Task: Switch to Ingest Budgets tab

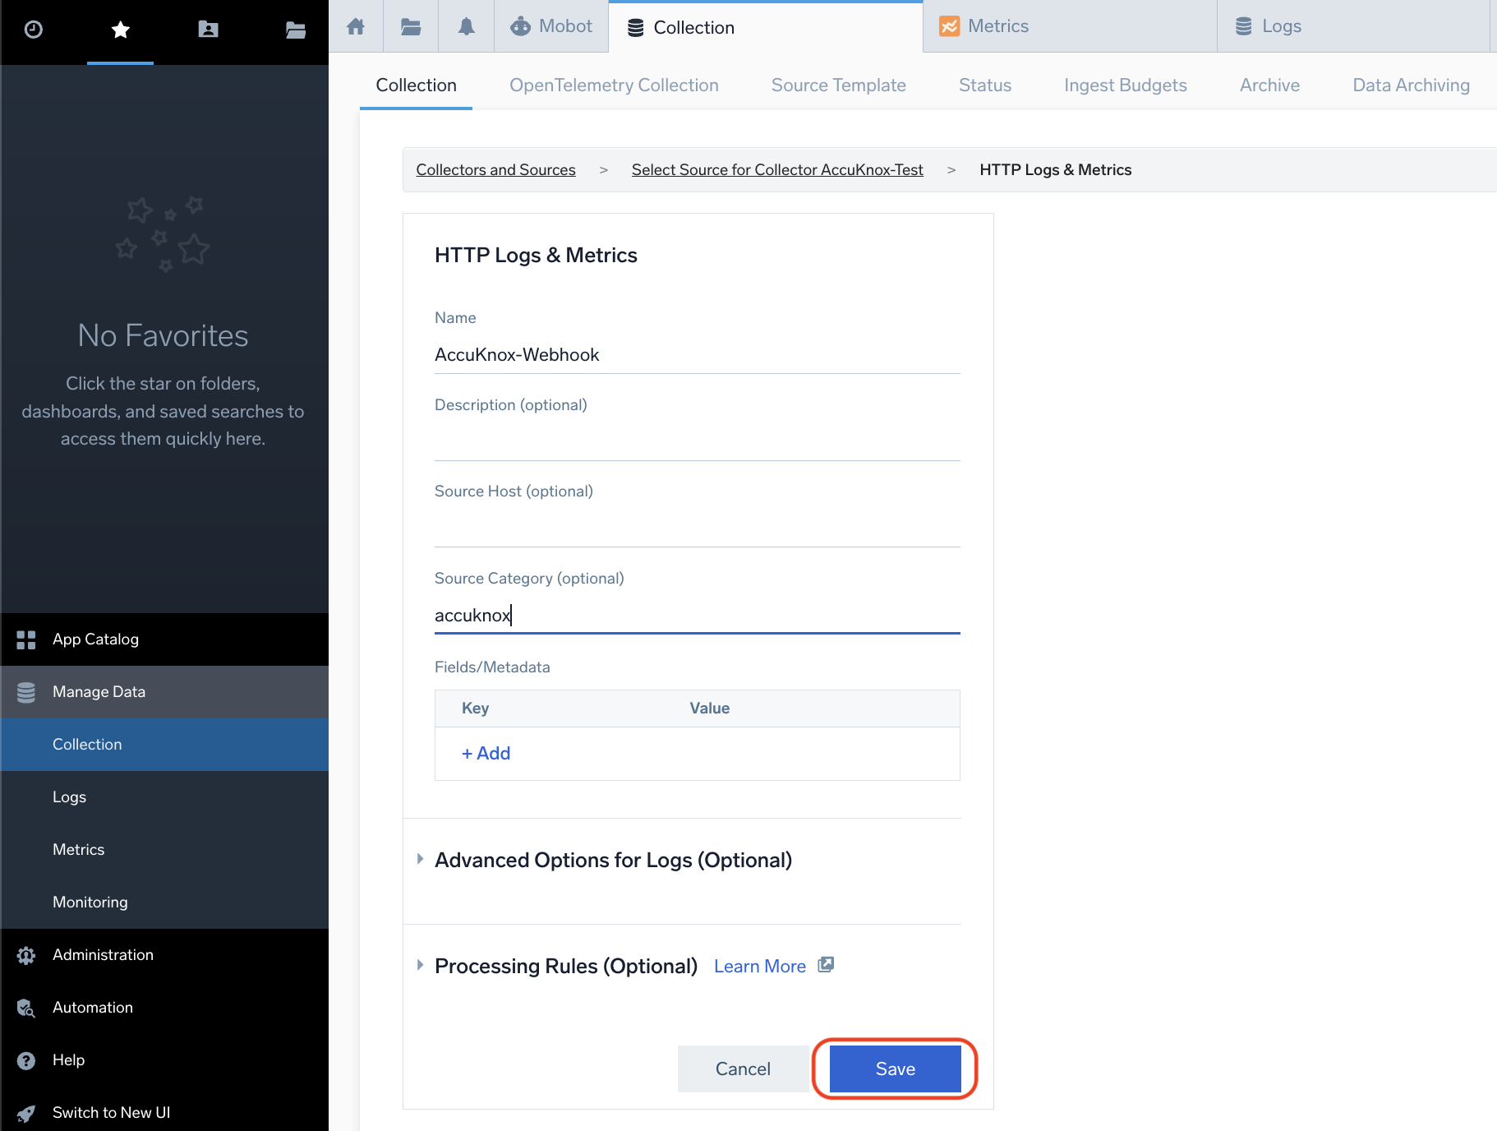Action: coord(1125,85)
